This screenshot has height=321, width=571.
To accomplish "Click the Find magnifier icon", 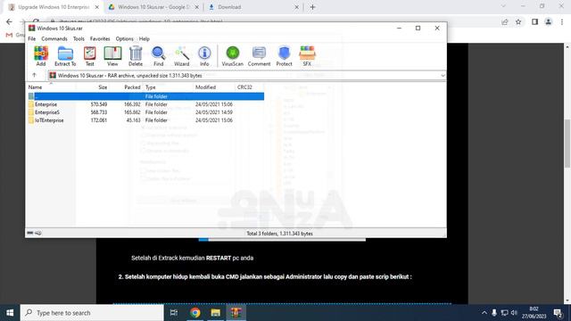I will tap(159, 55).
